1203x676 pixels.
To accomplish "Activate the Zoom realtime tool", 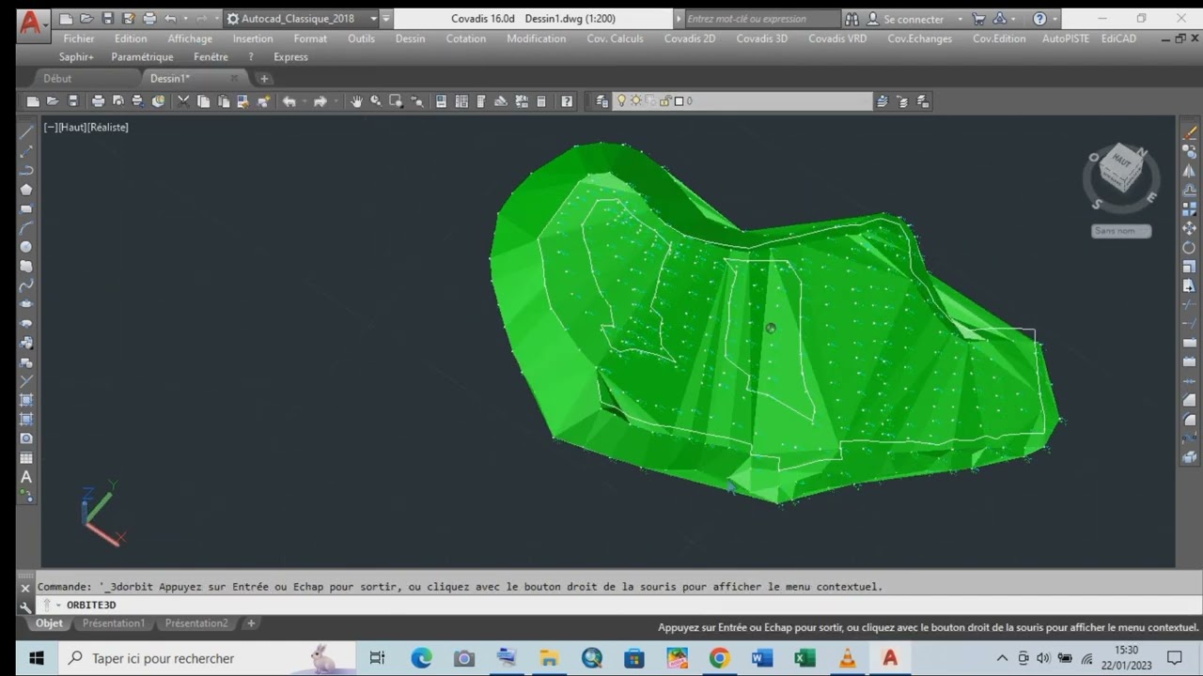I will 376,101.
